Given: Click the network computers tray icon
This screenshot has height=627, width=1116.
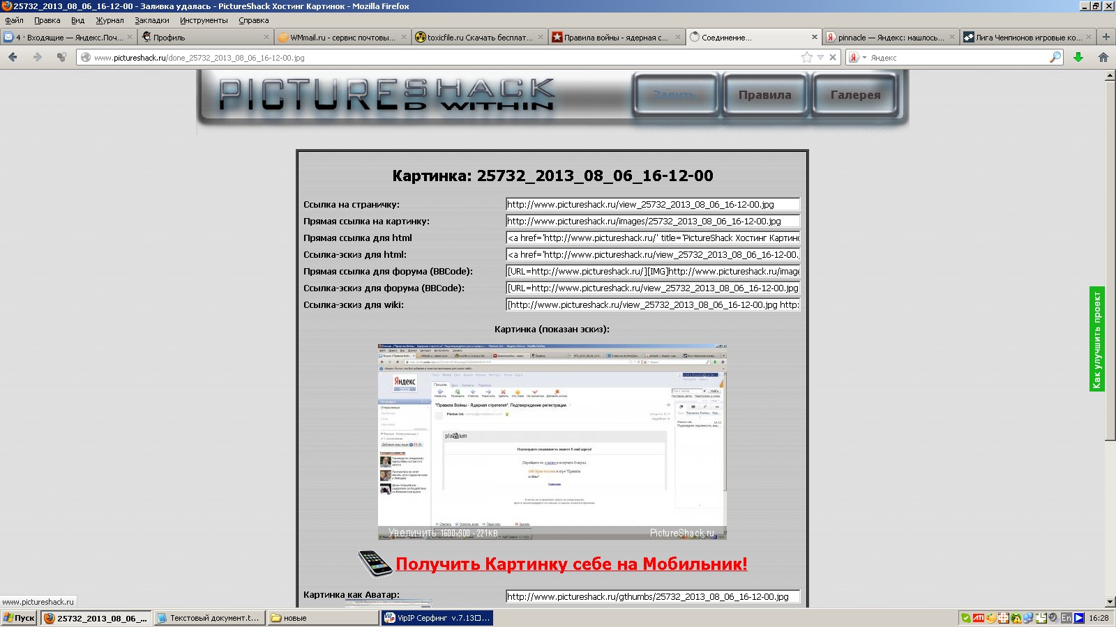Looking at the screenshot, I should (1029, 618).
